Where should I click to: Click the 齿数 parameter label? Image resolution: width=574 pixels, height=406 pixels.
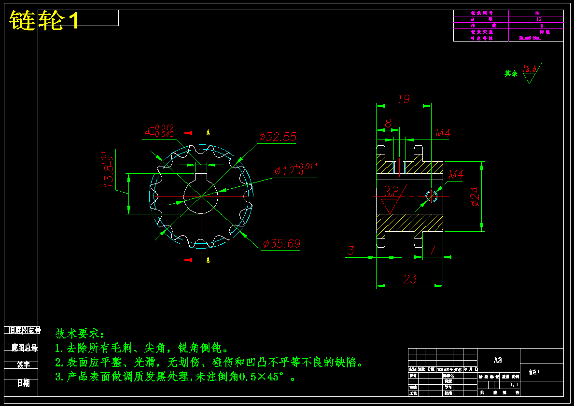[x=482, y=19]
